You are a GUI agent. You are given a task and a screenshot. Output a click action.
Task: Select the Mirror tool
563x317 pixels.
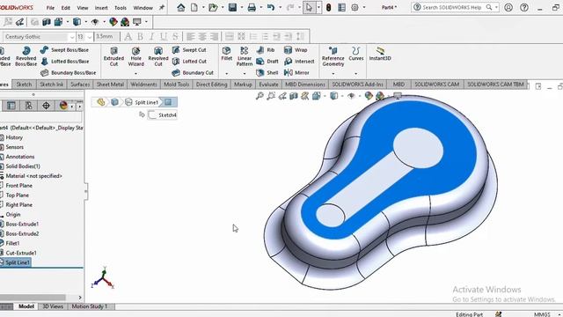click(296, 72)
